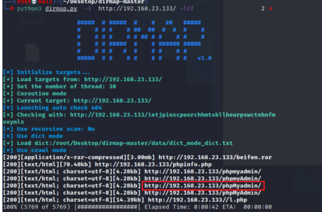Open the phpmyAdmin/ URL result

203,178
